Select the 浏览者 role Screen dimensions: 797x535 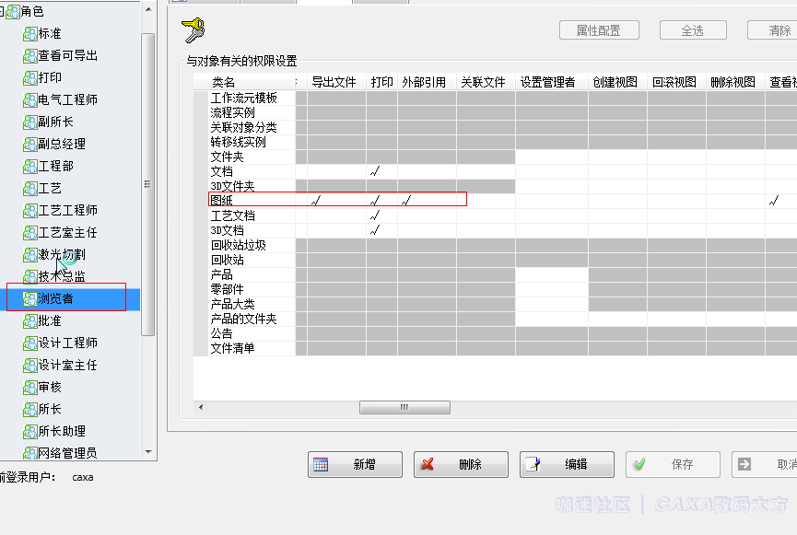[56, 298]
